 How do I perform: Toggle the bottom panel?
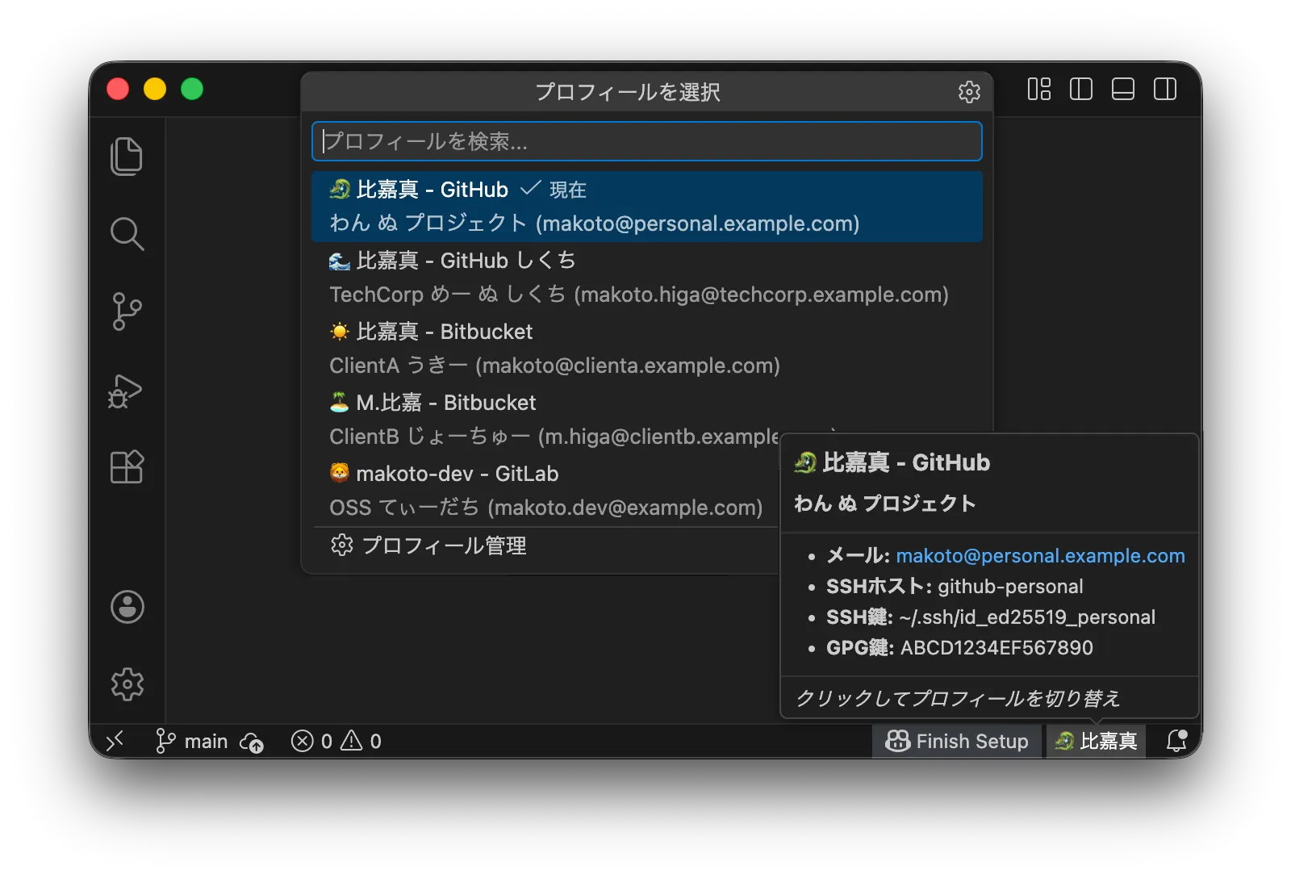pos(1123,89)
